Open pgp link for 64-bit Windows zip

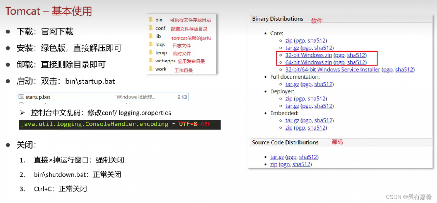[x=340, y=62]
